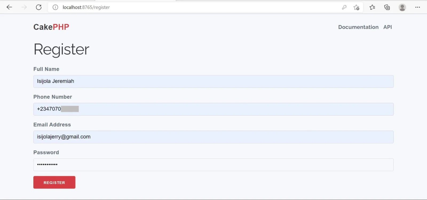Open the browser settings ellipsis menu

[418, 7]
